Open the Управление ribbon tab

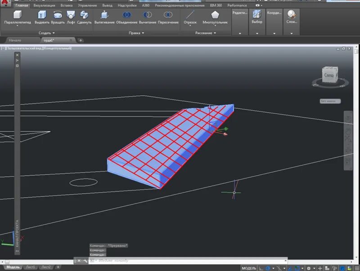(x=87, y=5)
